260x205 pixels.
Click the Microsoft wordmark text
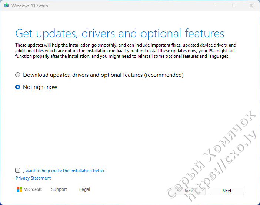(x=33, y=189)
